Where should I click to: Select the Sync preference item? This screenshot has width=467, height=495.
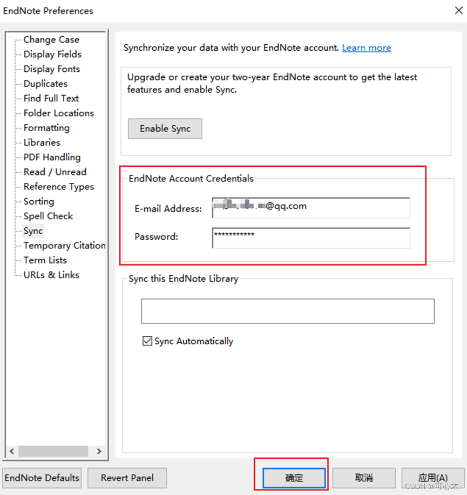click(33, 231)
